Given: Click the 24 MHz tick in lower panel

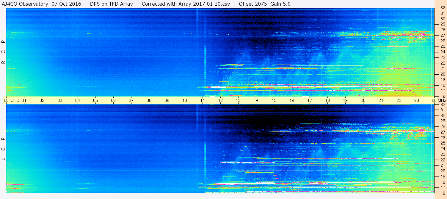Looking at the screenshot, I should click(443, 149).
